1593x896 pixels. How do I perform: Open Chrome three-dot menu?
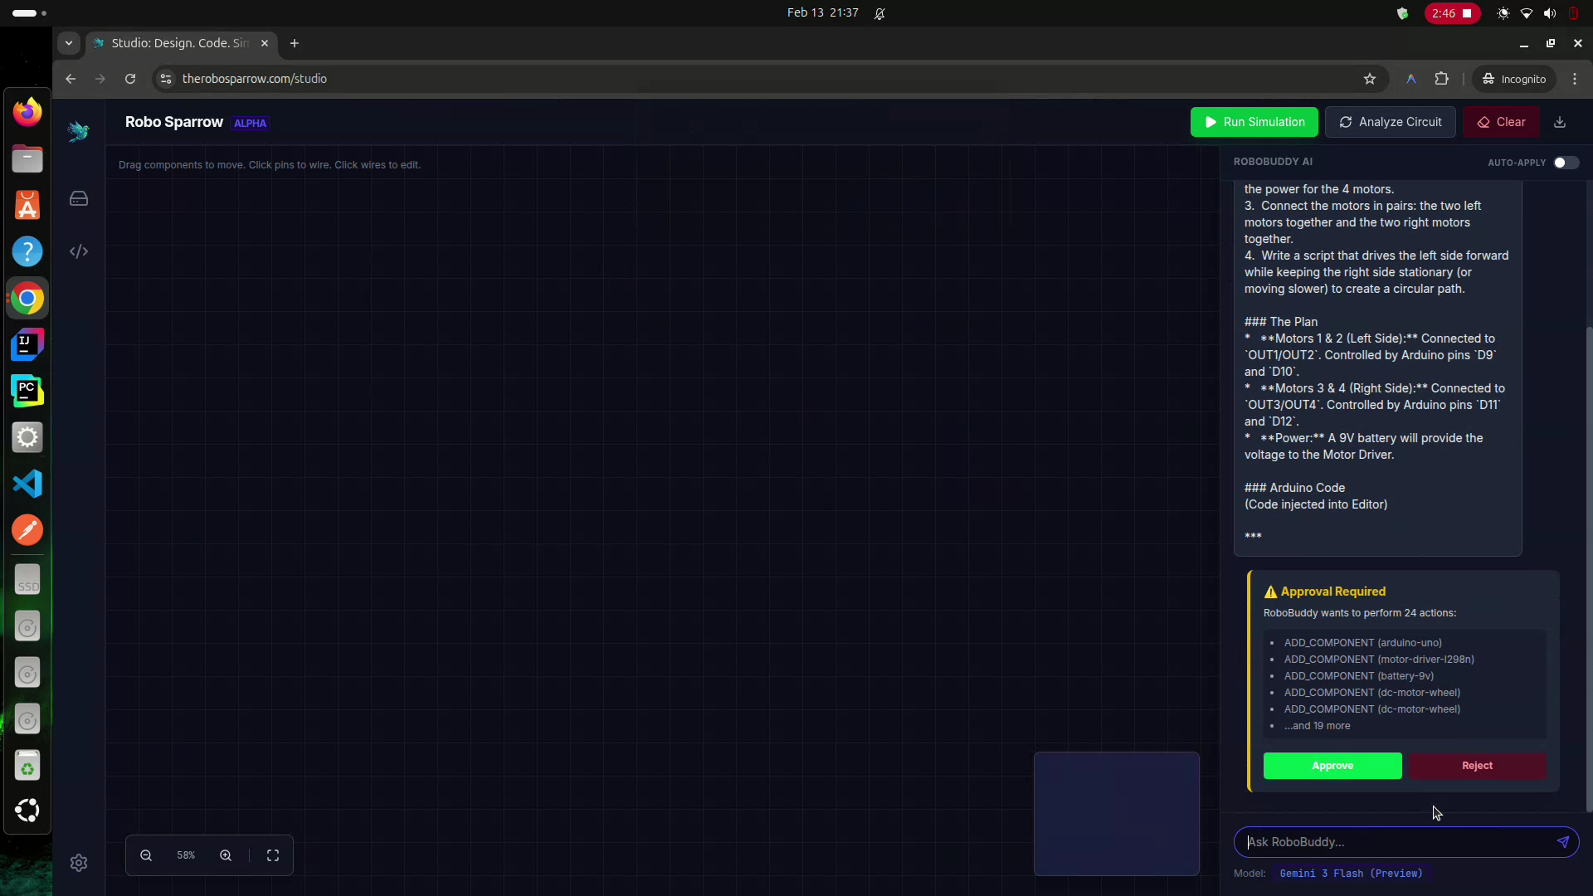pyautogui.click(x=1575, y=79)
